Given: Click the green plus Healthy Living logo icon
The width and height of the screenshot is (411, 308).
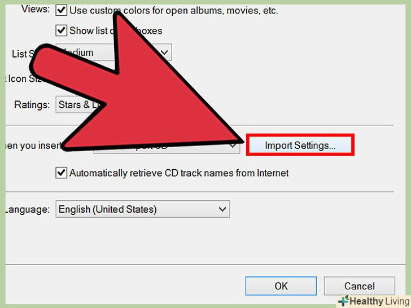Looking at the screenshot, I should coord(343,301).
